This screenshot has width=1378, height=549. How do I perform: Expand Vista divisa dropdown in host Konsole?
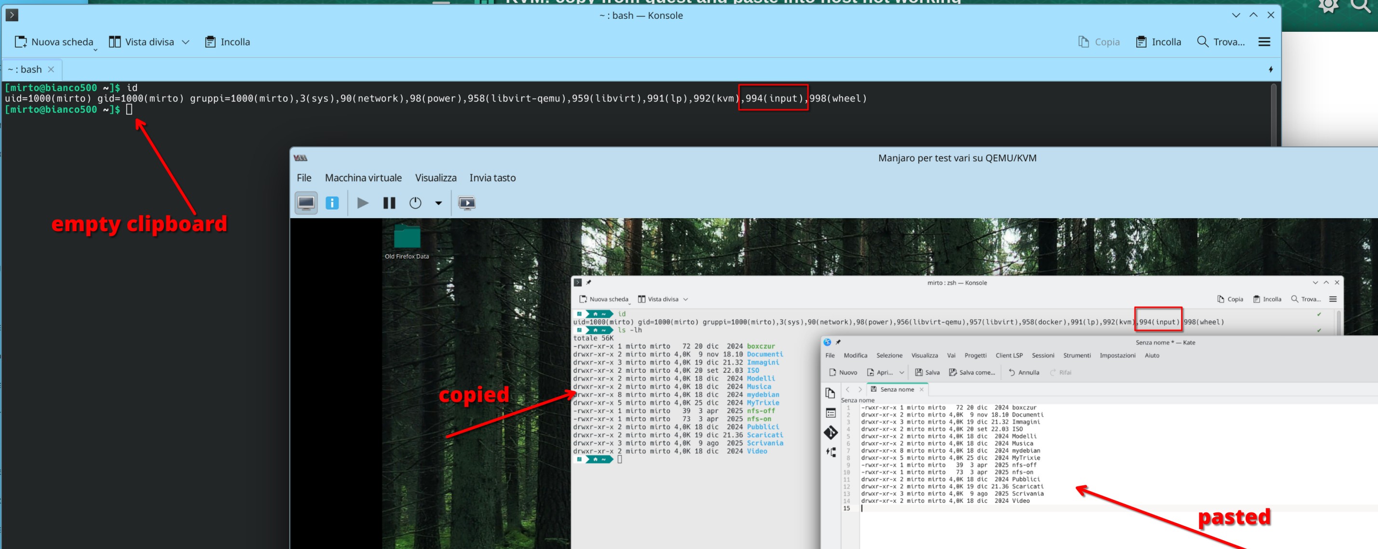(x=186, y=42)
